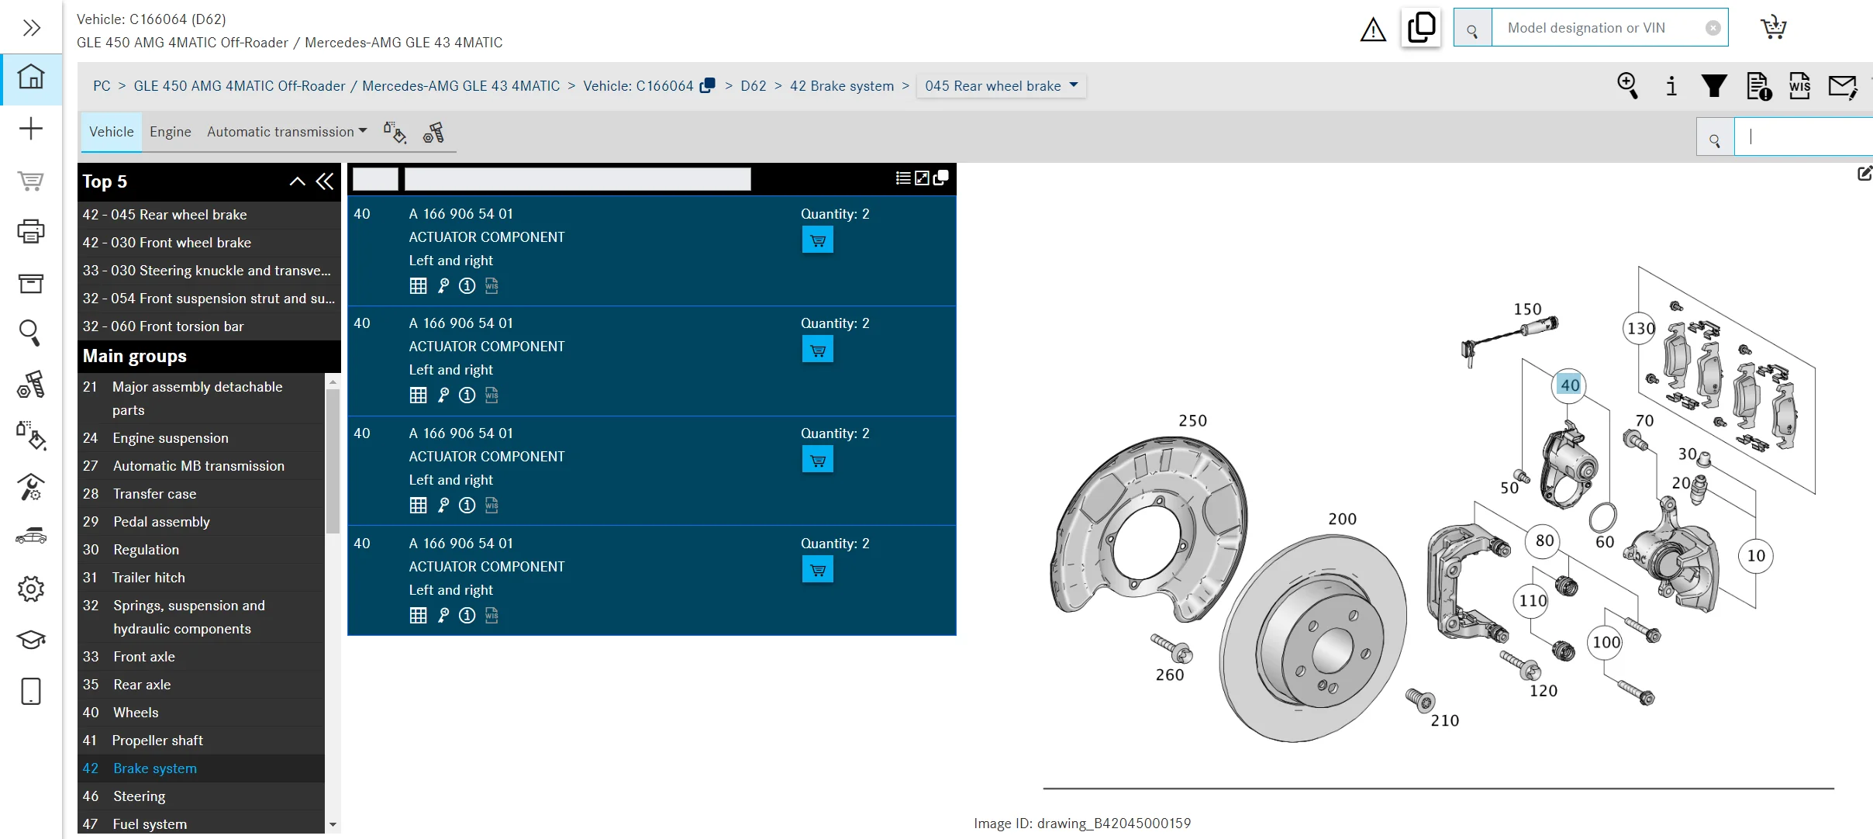Viewport: 1873px width, 839px height.
Task: Select main group 42 Brake system
Action: click(201, 768)
